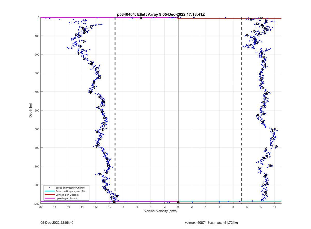Click velocity axis tick label "-8"

tap(123, 207)
